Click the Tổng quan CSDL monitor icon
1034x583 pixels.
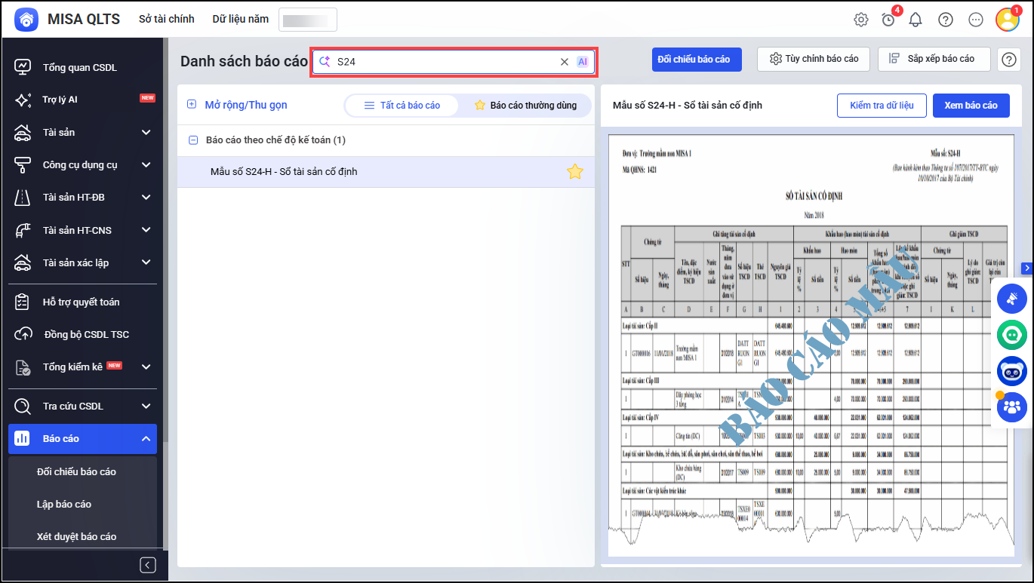[x=23, y=67]
